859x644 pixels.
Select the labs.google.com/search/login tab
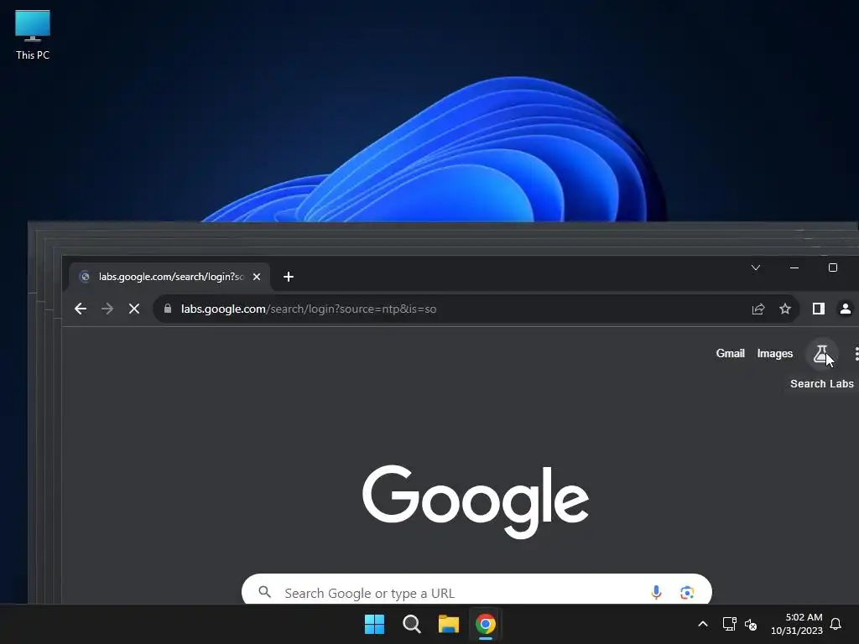169,277
